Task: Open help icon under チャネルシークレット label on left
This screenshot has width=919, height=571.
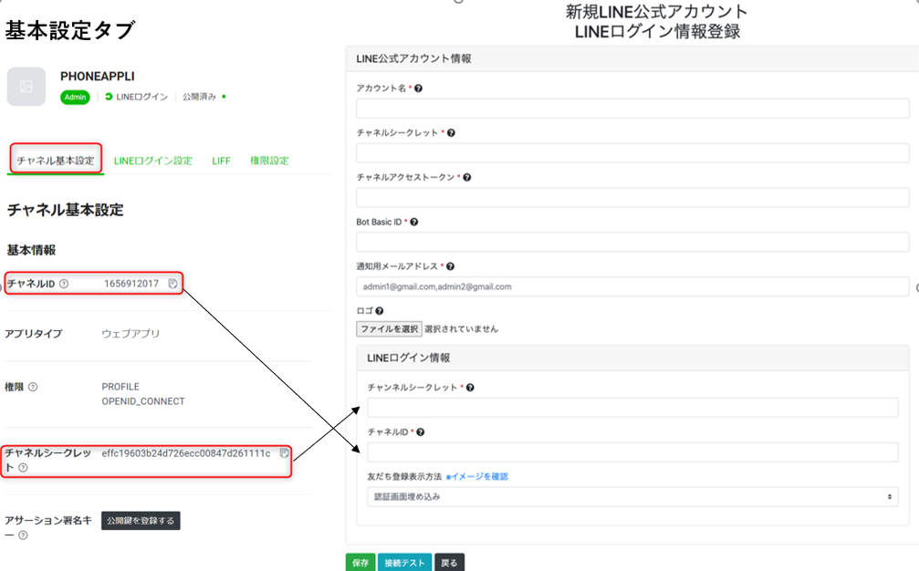Action: click(x=23, y=467)
